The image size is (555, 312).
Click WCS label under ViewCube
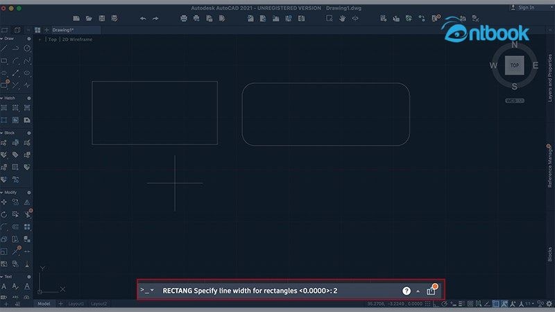pyautogui.click(x=514, y=101)
